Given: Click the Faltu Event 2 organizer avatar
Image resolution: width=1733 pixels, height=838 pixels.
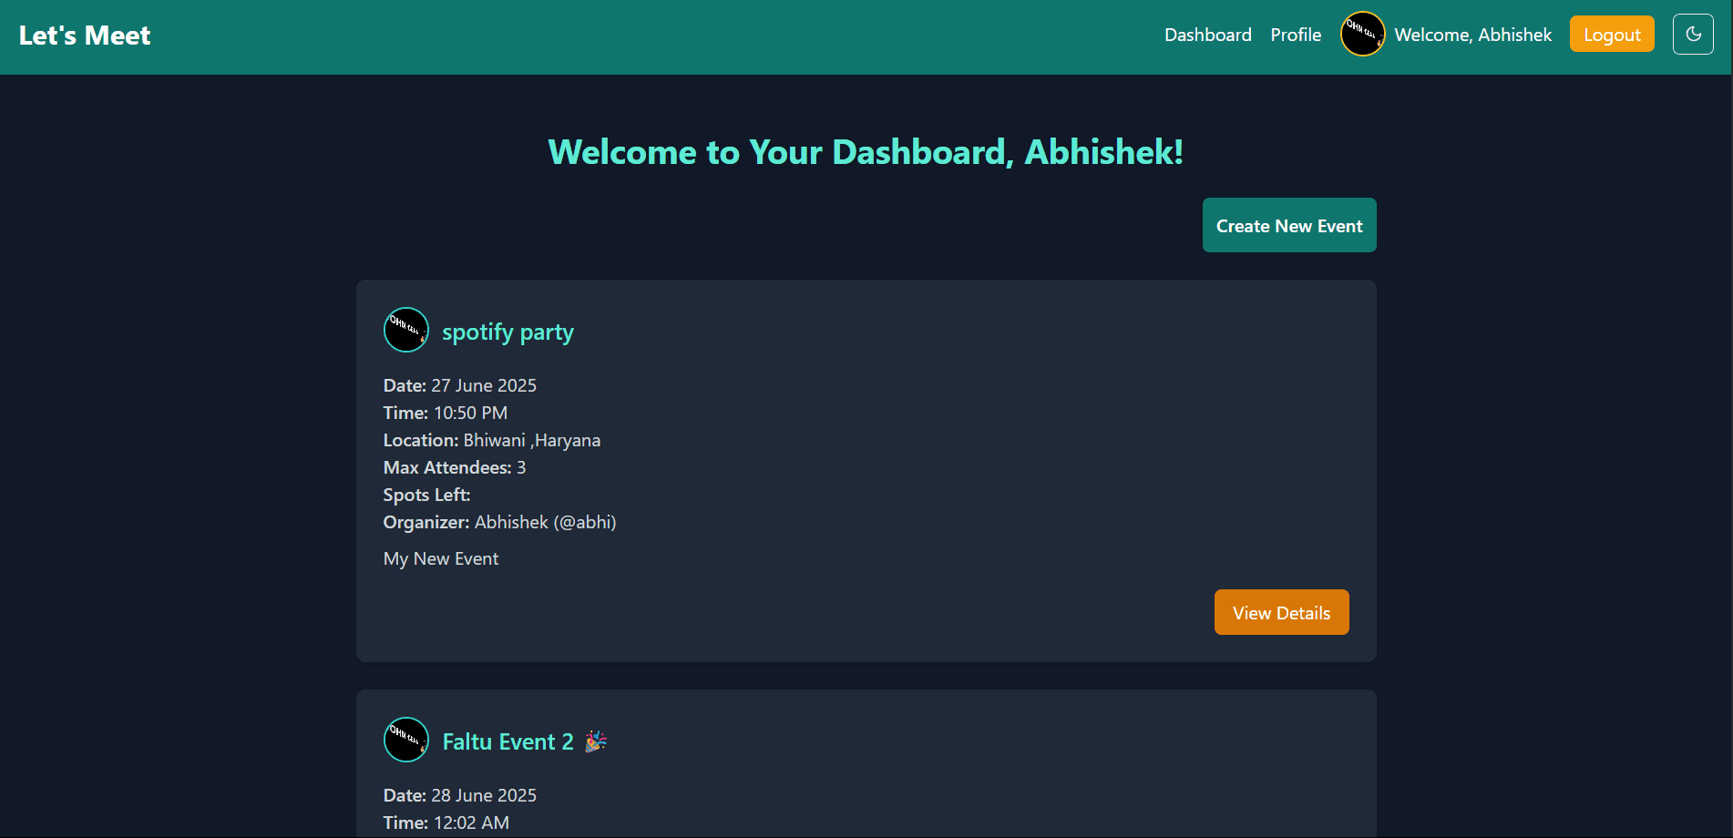Looking at the screenshot, I should [406, 740].
